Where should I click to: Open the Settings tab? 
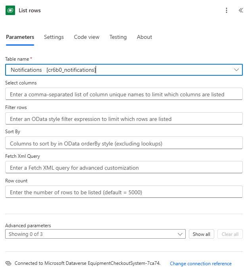54,37
